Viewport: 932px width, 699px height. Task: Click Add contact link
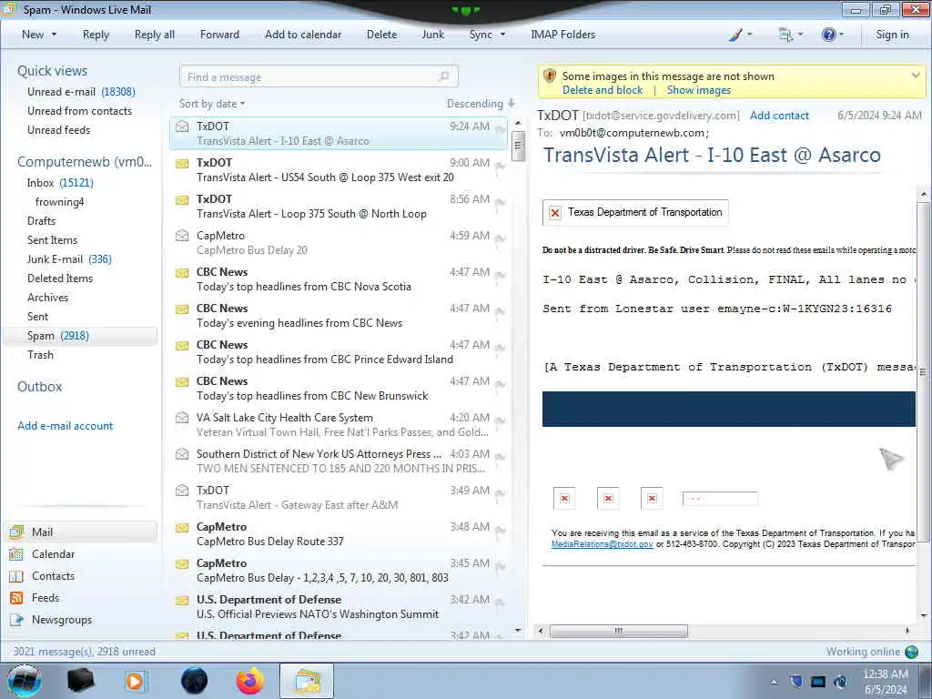pos(779,116)
